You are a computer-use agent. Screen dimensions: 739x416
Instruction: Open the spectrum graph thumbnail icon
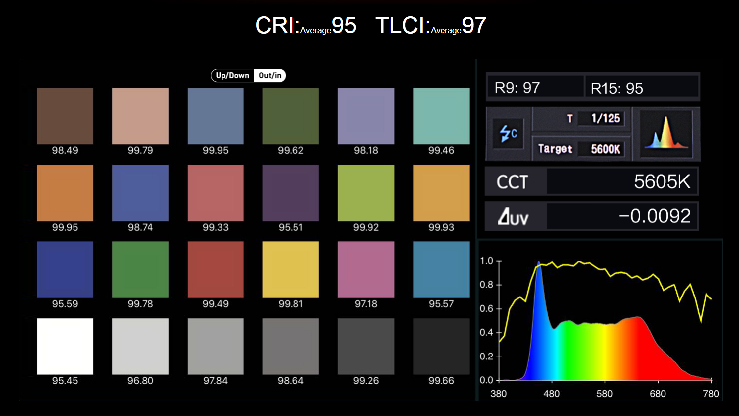[666, 133]
